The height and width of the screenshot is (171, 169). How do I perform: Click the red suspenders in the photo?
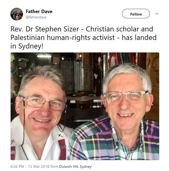pyautogui.click(x=62, y=149)
